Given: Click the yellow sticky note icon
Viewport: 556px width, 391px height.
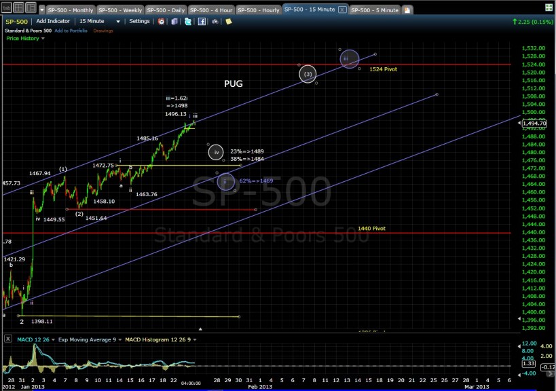Looking at the screenshot, I should point(229,22).
